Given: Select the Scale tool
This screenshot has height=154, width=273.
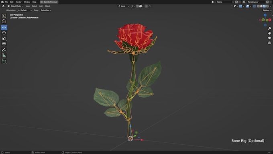Looking at the screenshot, I should [x=4, y=38].
